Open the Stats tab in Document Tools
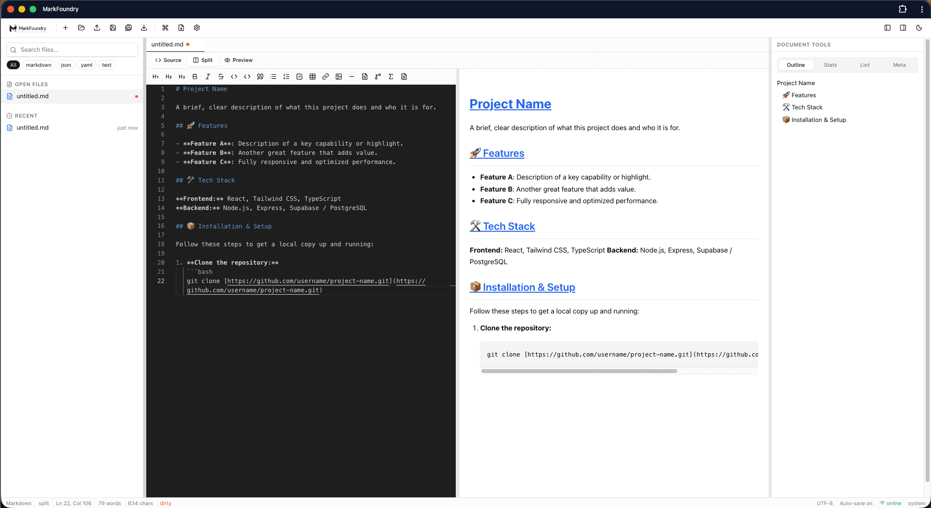Viewport: 931px width, 508px height. [x=830, y=65]
